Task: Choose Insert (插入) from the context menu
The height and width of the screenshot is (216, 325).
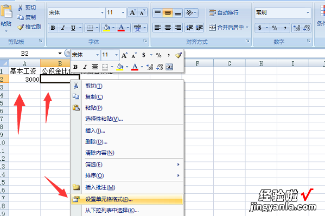Action: pyautogui.click(x=127, y=131)
